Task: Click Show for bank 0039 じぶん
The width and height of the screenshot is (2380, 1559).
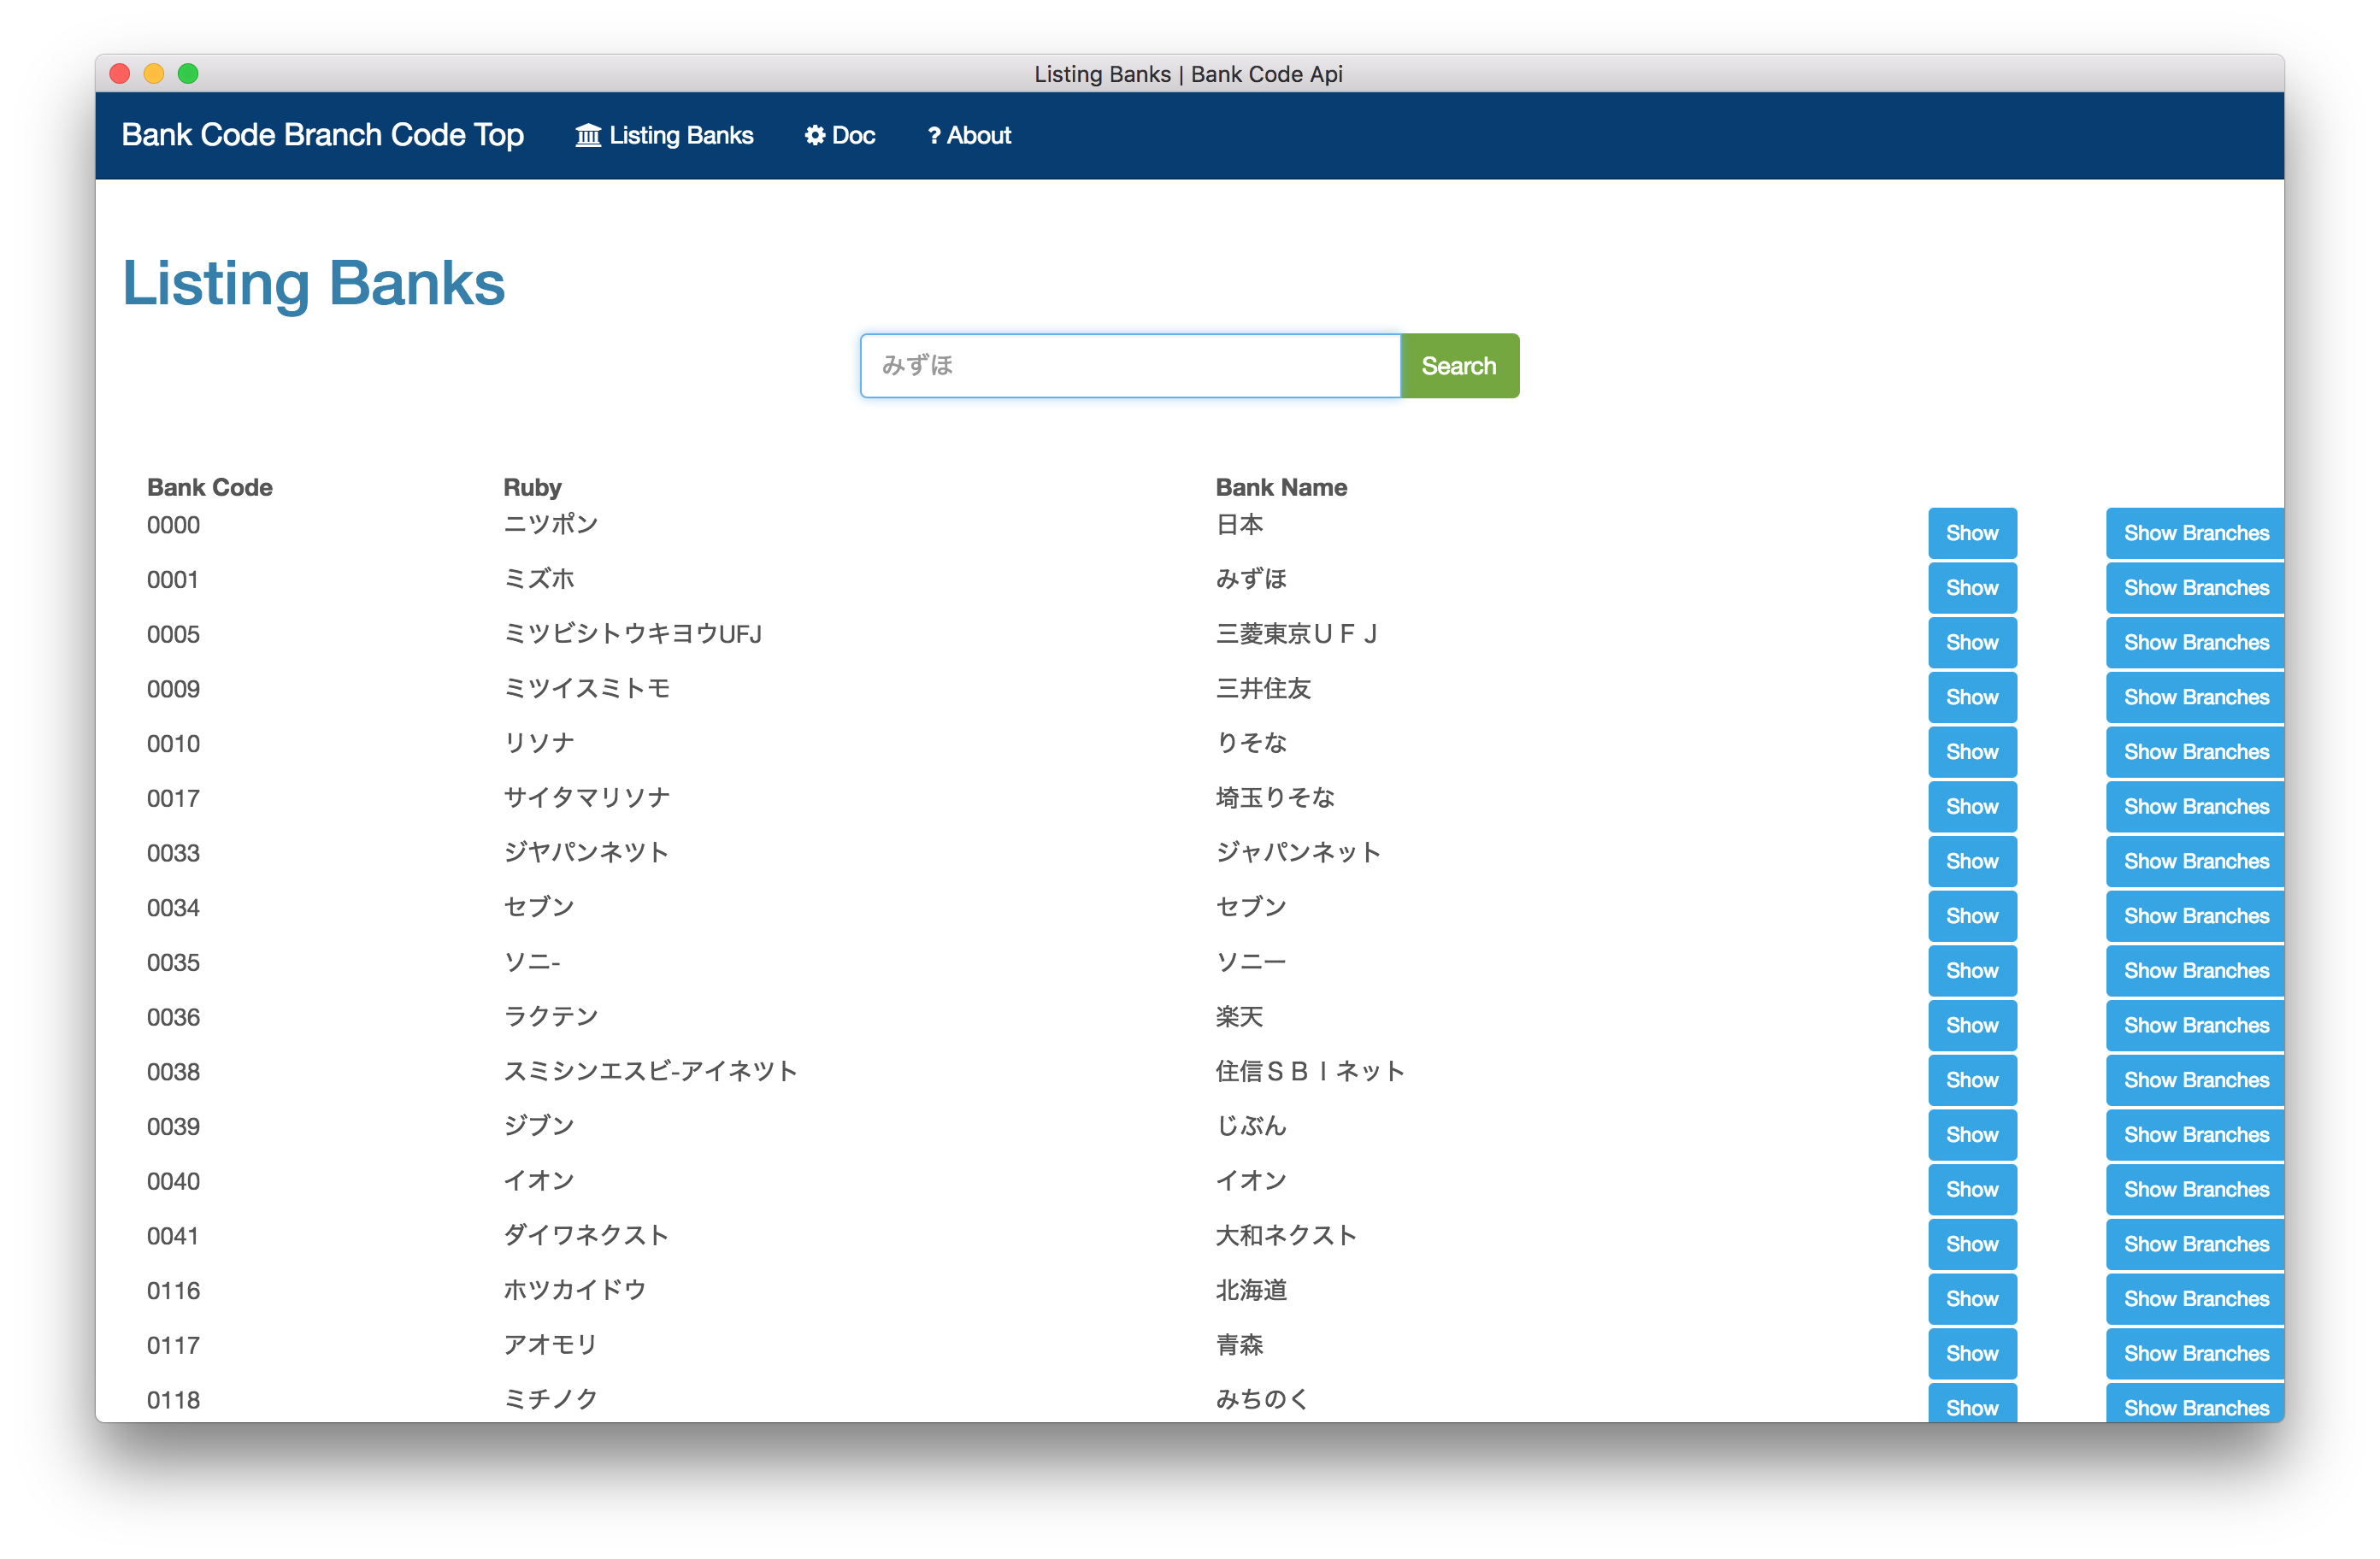Action: point(1972,1134)
